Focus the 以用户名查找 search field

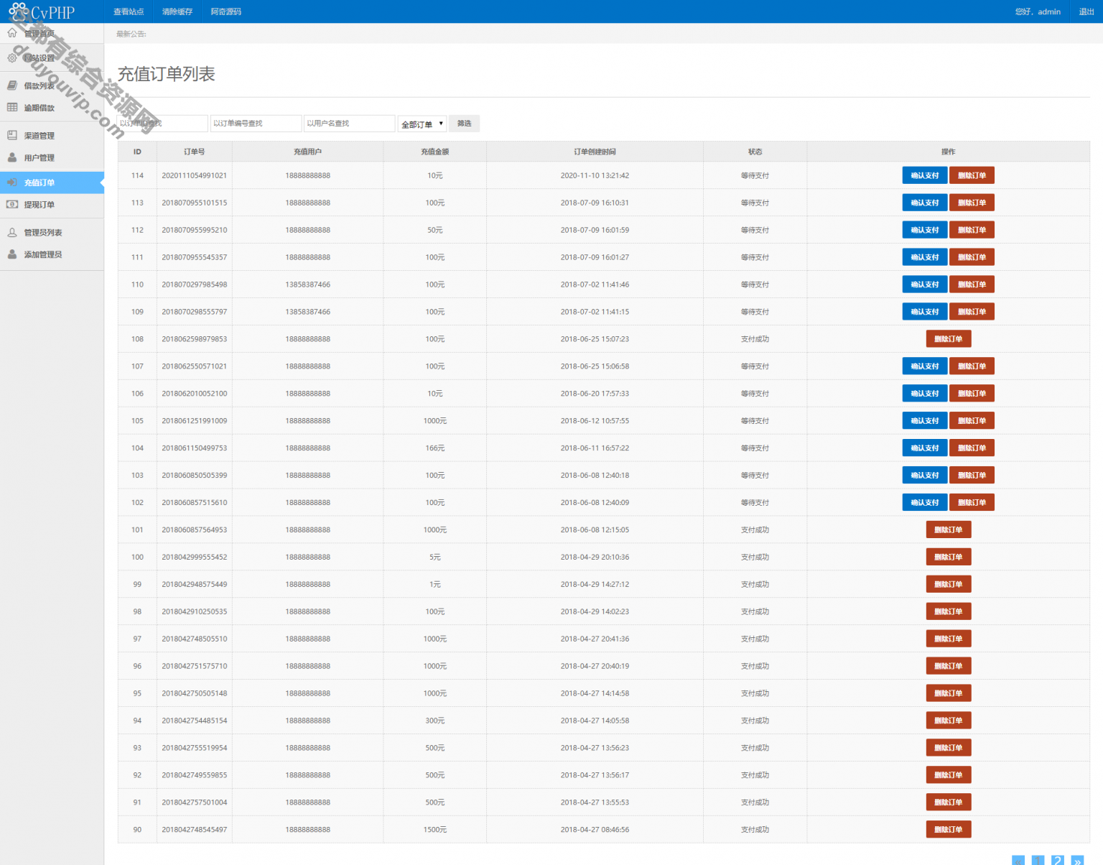click(x=350, y=124)
